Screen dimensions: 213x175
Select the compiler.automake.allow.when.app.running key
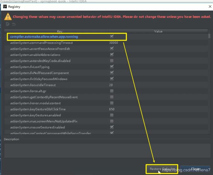44,37
